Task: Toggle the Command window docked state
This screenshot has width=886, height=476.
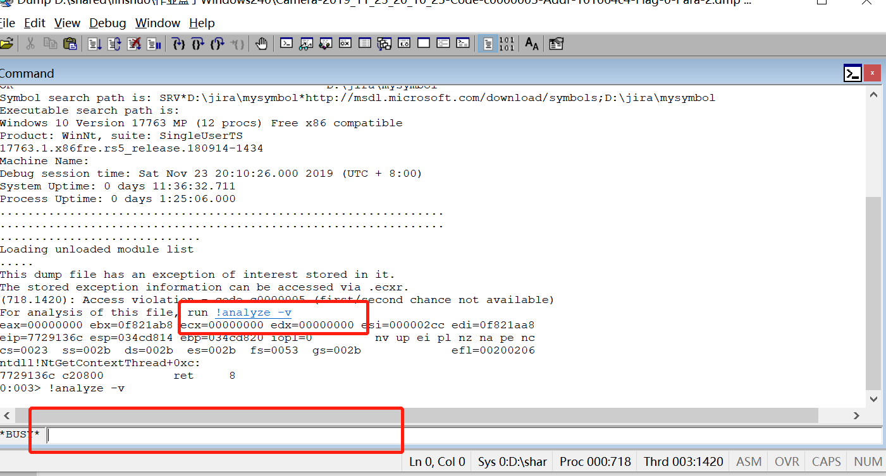Action: click(852, 73)
